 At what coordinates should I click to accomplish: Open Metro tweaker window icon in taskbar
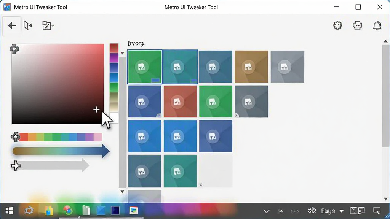click(134, 211)
